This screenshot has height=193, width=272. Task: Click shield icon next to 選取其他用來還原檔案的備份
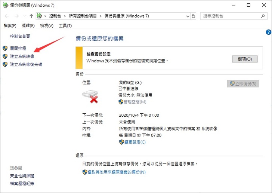pos(85,172)
